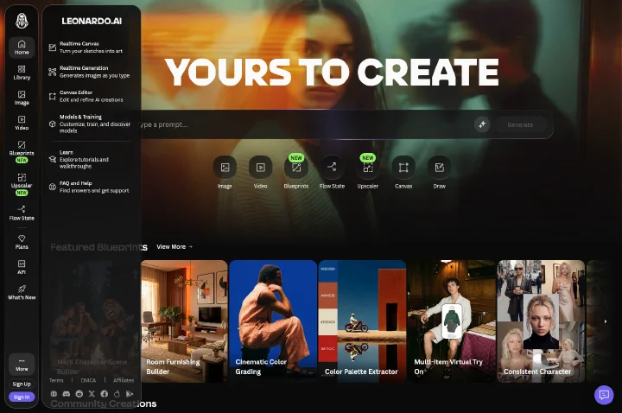The width and height of the screenshot is (622, 413).
Task: Open Room Furnishing Builder blueprint
Action: pyautogui.click(x=185, y=321)
